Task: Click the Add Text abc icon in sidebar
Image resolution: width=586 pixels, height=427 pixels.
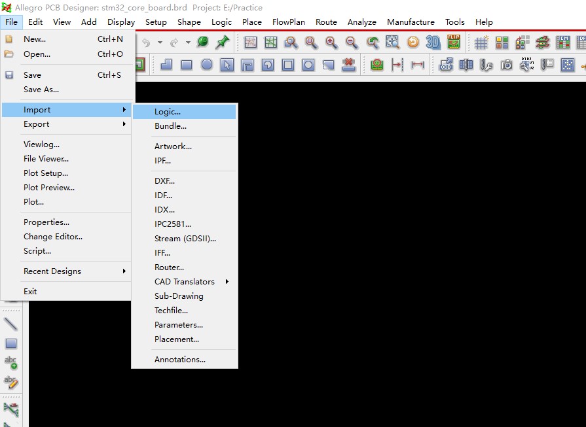Action: [10, 362]
